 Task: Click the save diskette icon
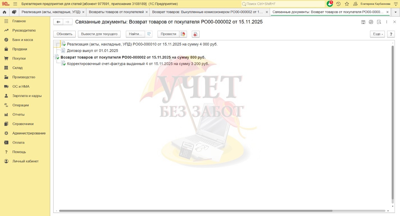(363, 22)
